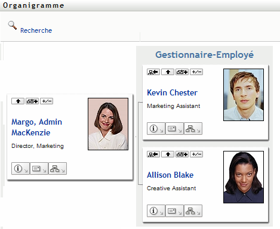The height and width of the screenshot is (229, 280).
Task: Toggle Allison Blake's +/- expand collapse button
Action: pyautogui.click(x=196, y=154)
